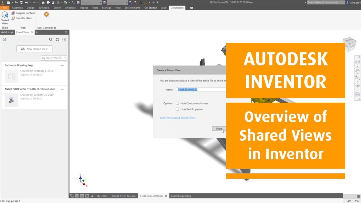The height and width of the screenshot is (203, 361).
Task: Open Shared Views help question mark
Action: (x=64, y=40)
